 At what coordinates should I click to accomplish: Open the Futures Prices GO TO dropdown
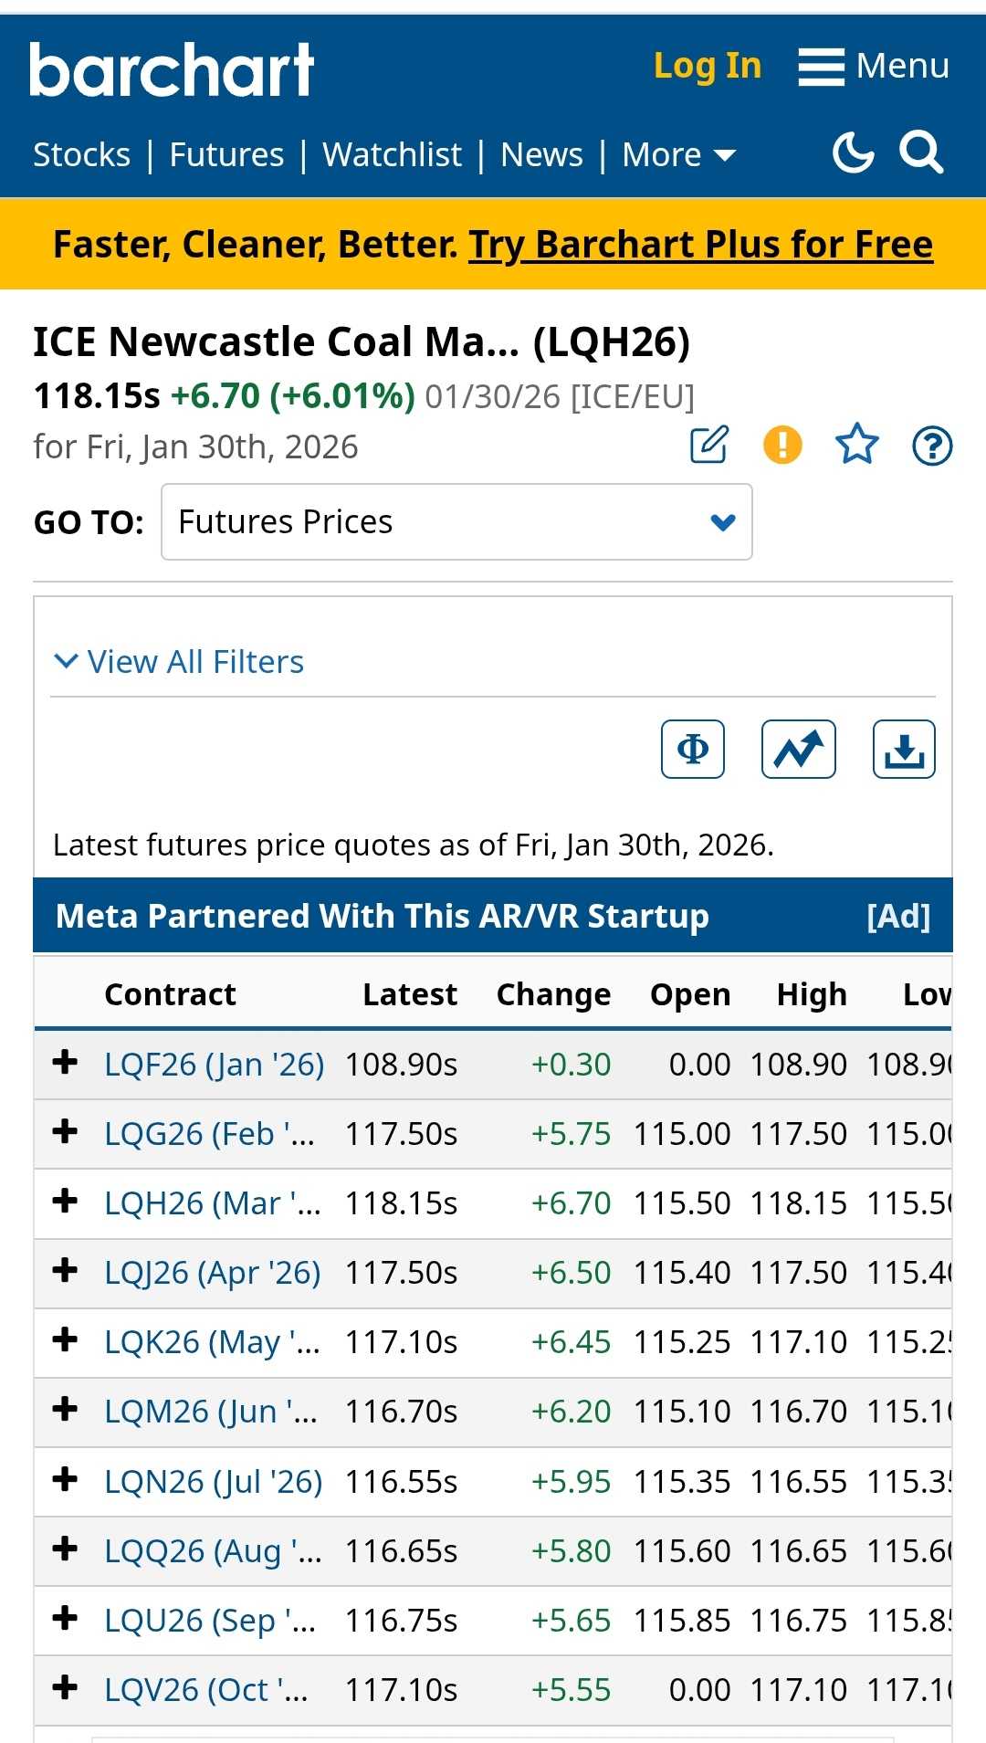[456, 522]
